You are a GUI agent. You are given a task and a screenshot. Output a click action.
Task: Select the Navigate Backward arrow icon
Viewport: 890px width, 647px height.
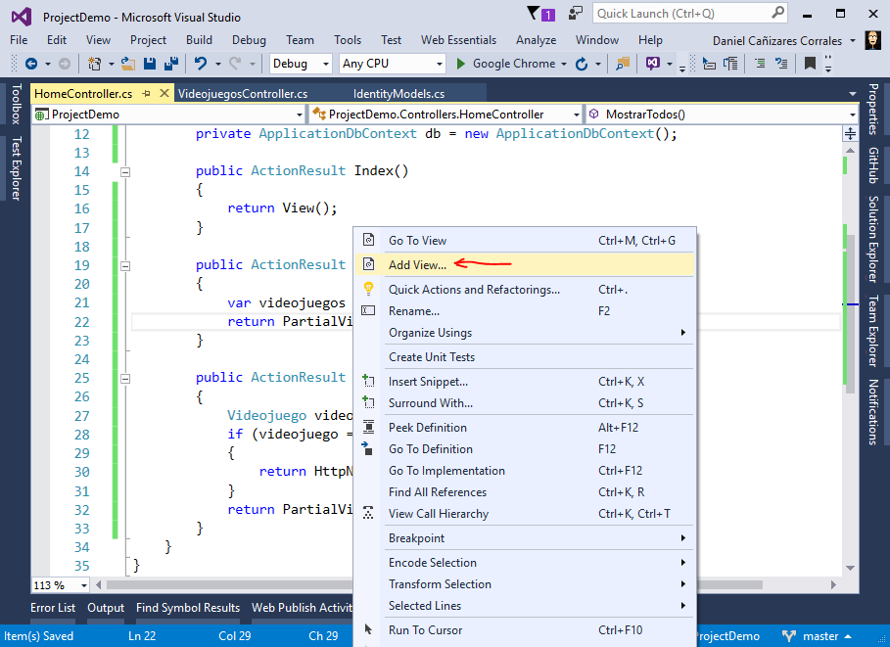tap(33, 65)
